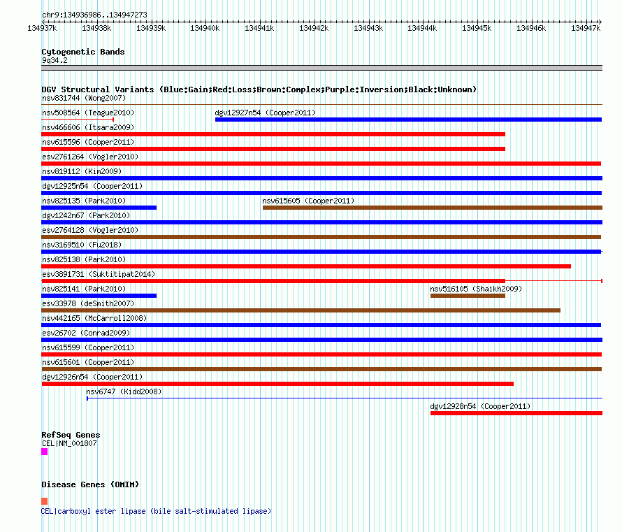Click the 134942k ruler position
Image resolution: width=622 pixels, height=532 pixels.
coord(314,28)
